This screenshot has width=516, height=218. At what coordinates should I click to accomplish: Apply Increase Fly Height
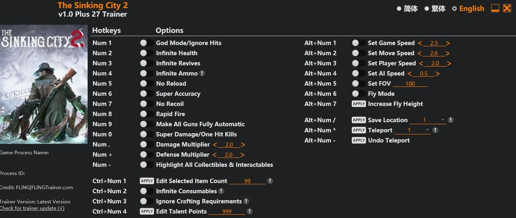click(x=359, y=104)
